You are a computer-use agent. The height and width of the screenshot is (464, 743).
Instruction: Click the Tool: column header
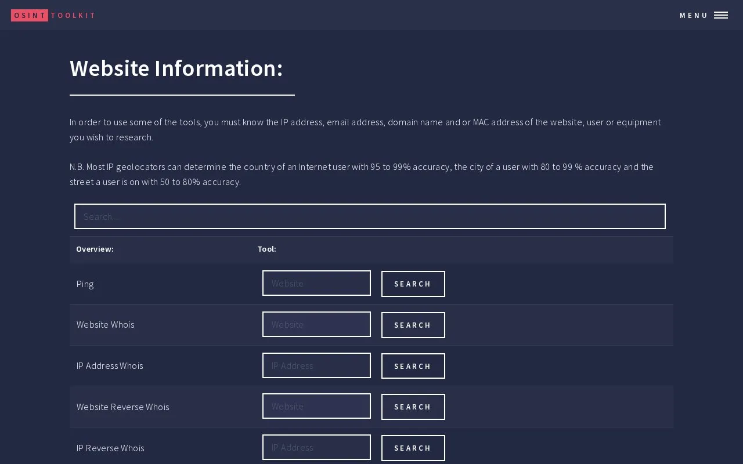point(266,249)
